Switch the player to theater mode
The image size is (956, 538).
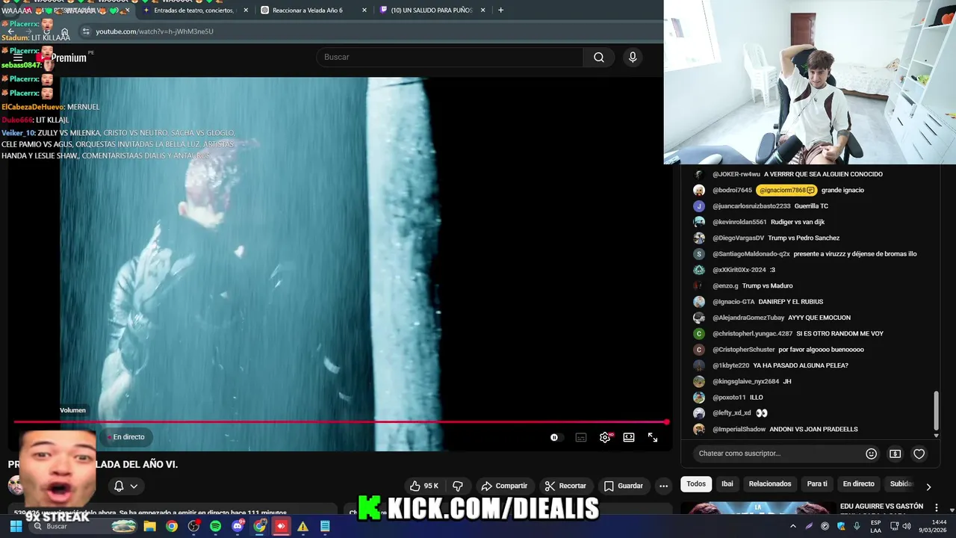(x=629, y=437)
